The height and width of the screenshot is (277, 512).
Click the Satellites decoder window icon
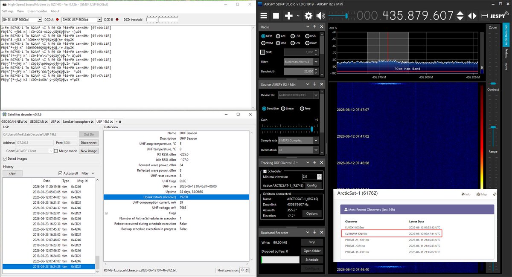pos(4,114)
